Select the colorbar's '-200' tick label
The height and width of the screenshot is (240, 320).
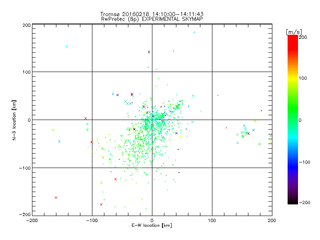(x=304, y=202)
